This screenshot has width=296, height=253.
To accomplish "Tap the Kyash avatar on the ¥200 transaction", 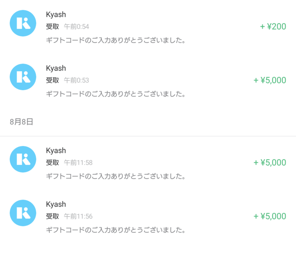I will [x=23, y=23].
